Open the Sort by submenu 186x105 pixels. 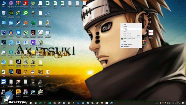(x=131, y=27)
